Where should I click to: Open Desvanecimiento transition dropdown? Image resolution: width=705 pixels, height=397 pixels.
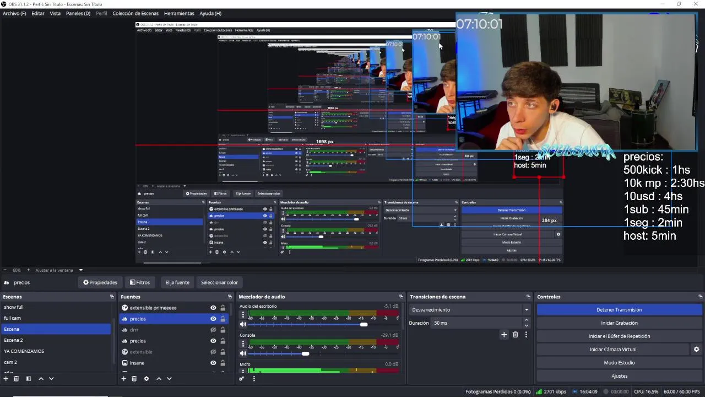pos(470,310)
